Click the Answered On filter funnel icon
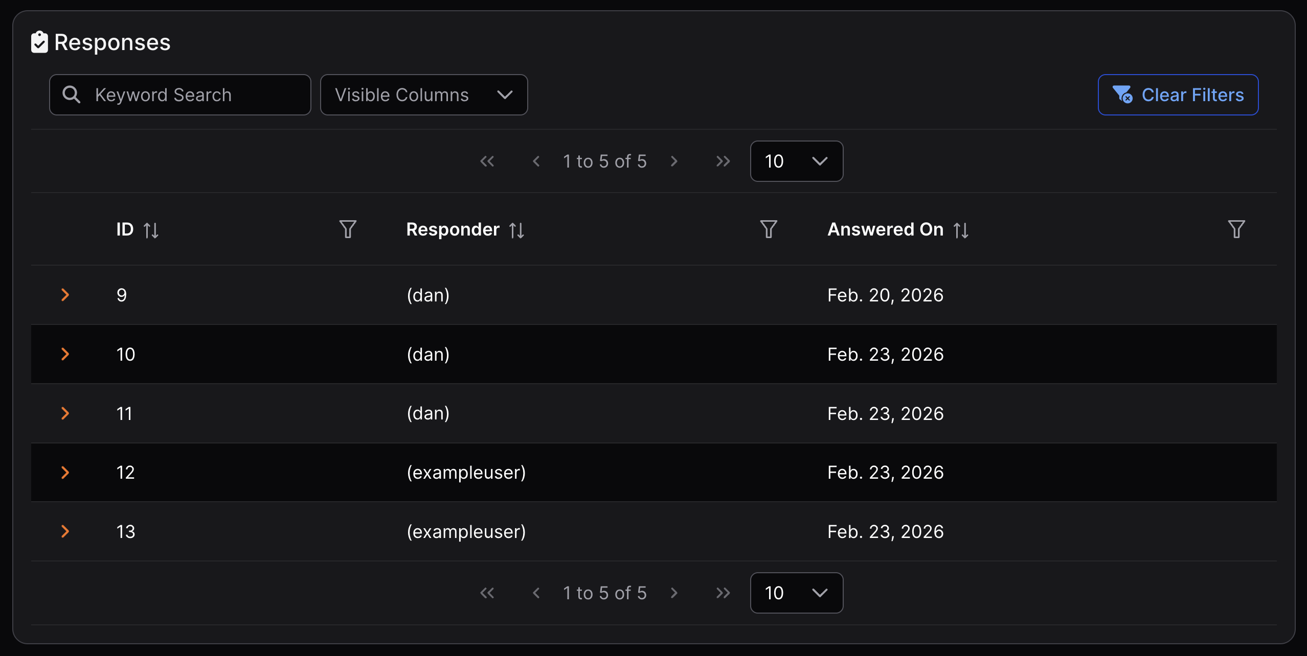 tap(1236, 229)
